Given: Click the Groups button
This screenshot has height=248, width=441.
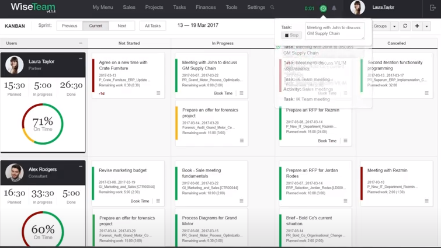Looking at the screenshot, I should tap(380, 26).
